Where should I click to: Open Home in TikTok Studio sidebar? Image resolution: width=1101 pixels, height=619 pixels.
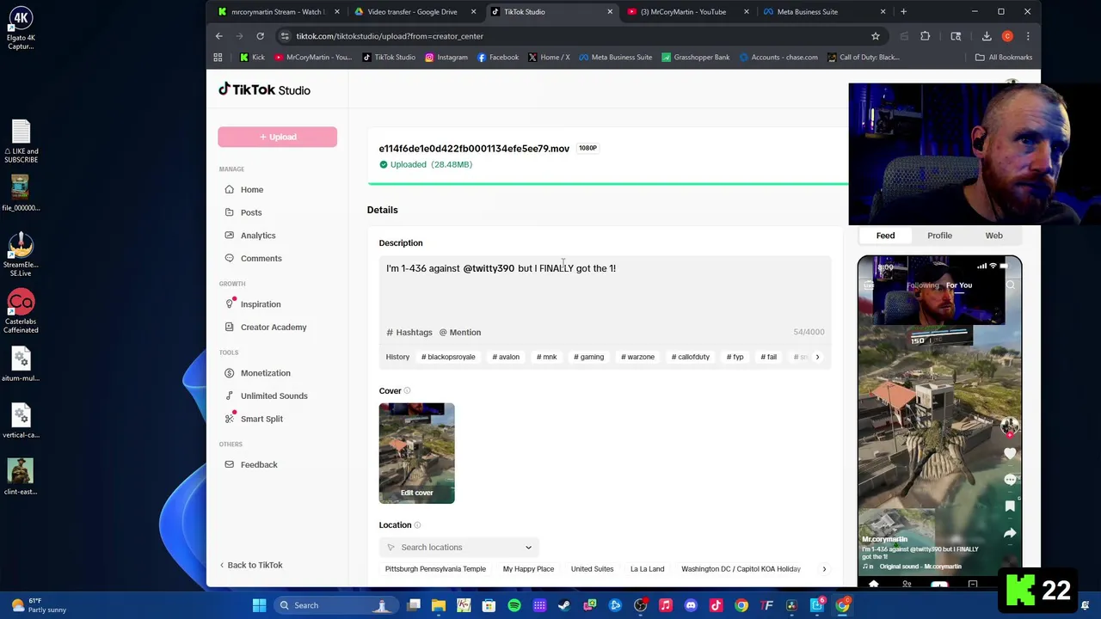pos(243,189)
